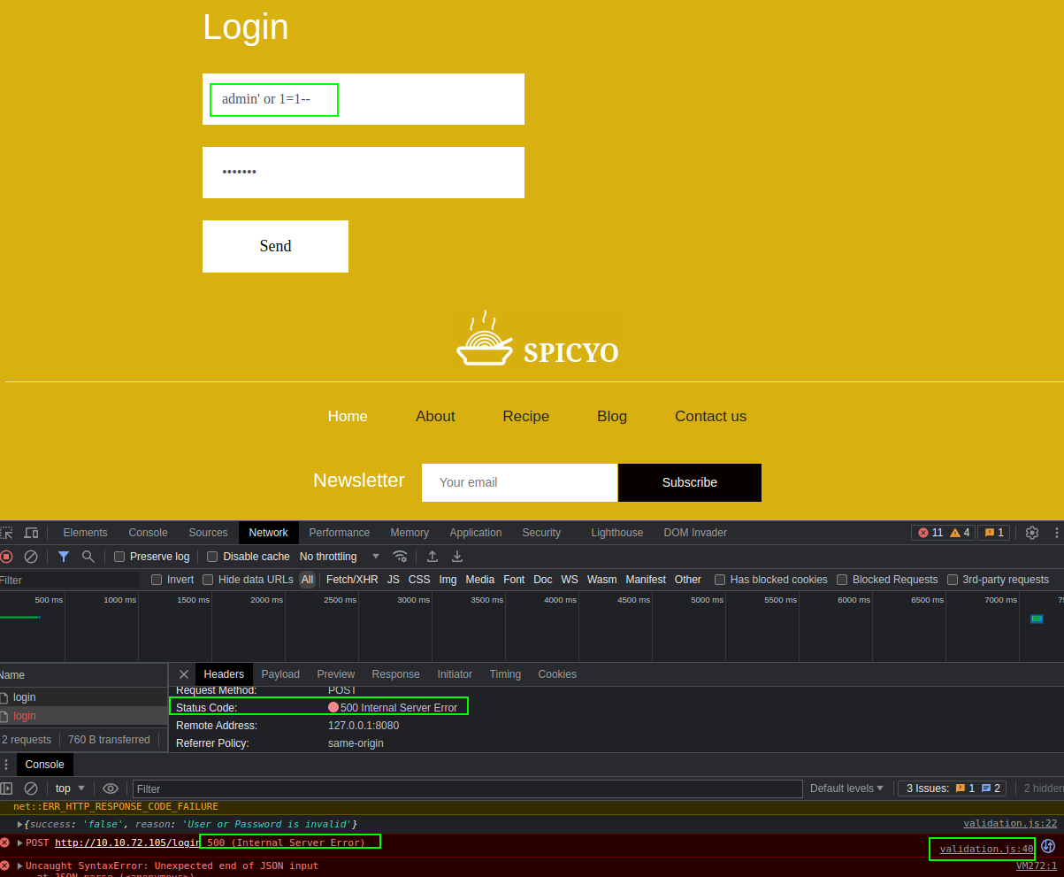Viewport: 1064px width, 877px height.
Task: Open the Cookies tab of the request
Action: click(557, 674)
